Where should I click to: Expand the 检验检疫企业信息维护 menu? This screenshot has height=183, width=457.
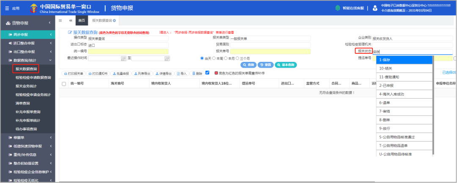(28, 172)
